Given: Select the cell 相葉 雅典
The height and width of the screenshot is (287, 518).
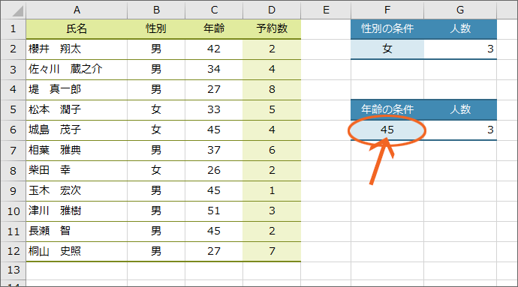Looking at the screenshot, I should (77, 150).
